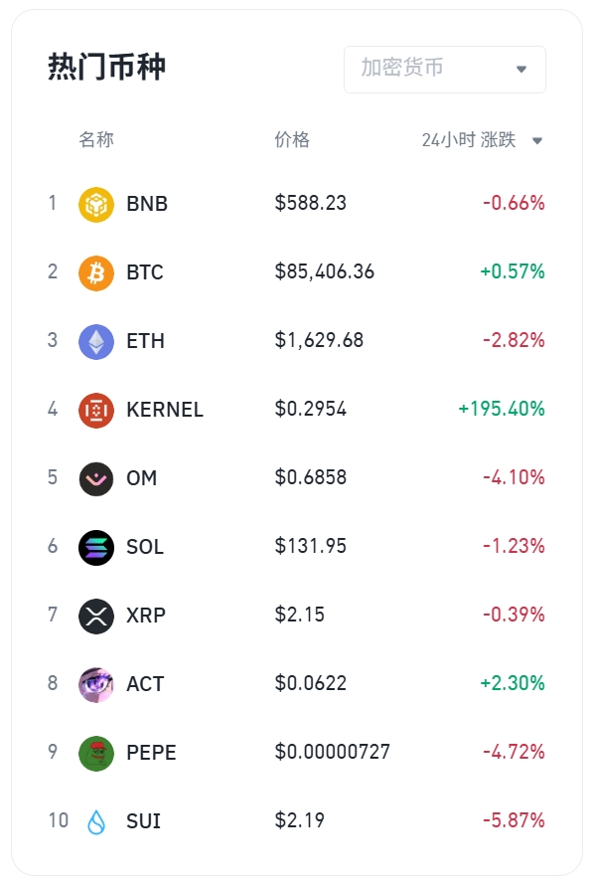Select the Ethereum diamond icon

[x=96, y=341]
